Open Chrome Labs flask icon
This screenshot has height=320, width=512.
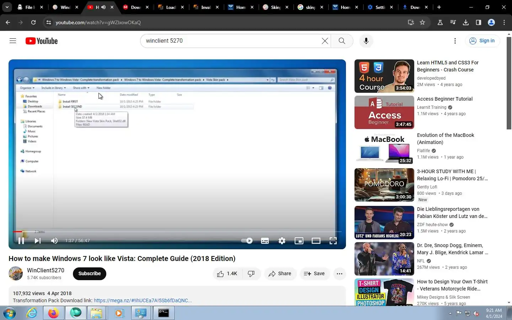(440, 22)
